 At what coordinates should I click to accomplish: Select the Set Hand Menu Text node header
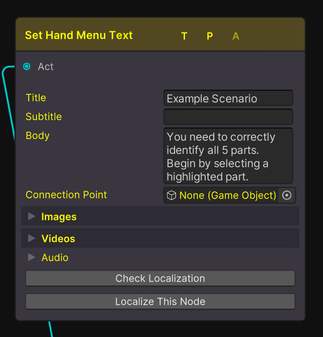click(79, 36)
